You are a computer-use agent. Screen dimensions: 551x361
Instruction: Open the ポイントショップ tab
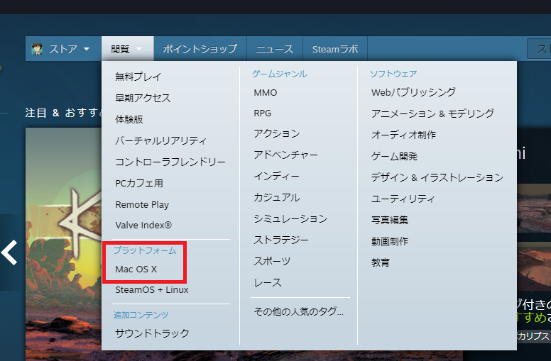[x=200, y=49]
